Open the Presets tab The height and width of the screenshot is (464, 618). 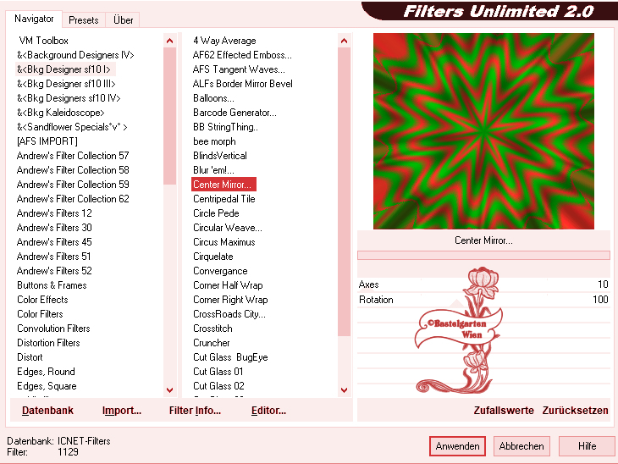(x=83, y=20)
